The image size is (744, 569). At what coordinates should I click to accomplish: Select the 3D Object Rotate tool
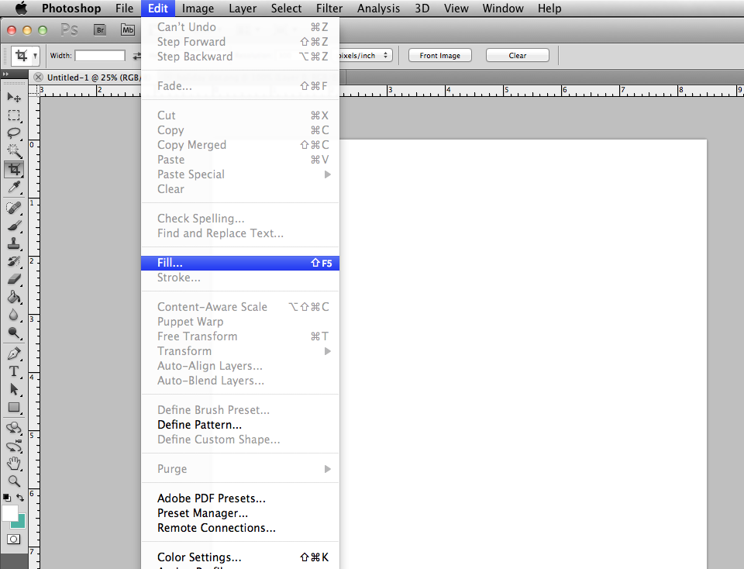coord(14,428)
